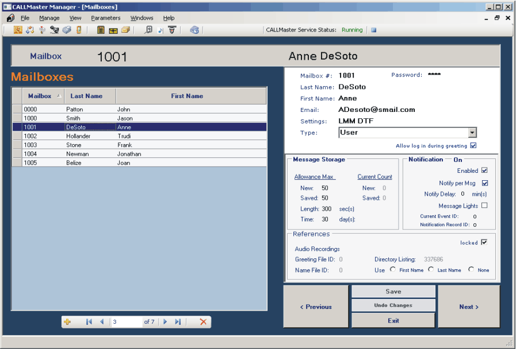Jump to the first record

pyautogui.click(x=89, y=322)
